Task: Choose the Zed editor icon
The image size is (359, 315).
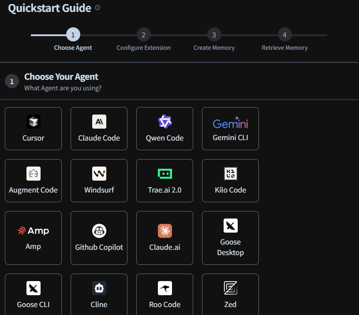Action: coord(231,288)
